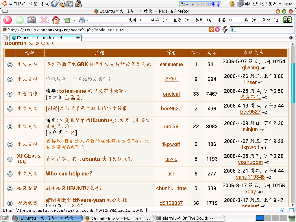Screen dimensions: 296x222
Task: Click the scrollbar up arrow
Action: 293,44
